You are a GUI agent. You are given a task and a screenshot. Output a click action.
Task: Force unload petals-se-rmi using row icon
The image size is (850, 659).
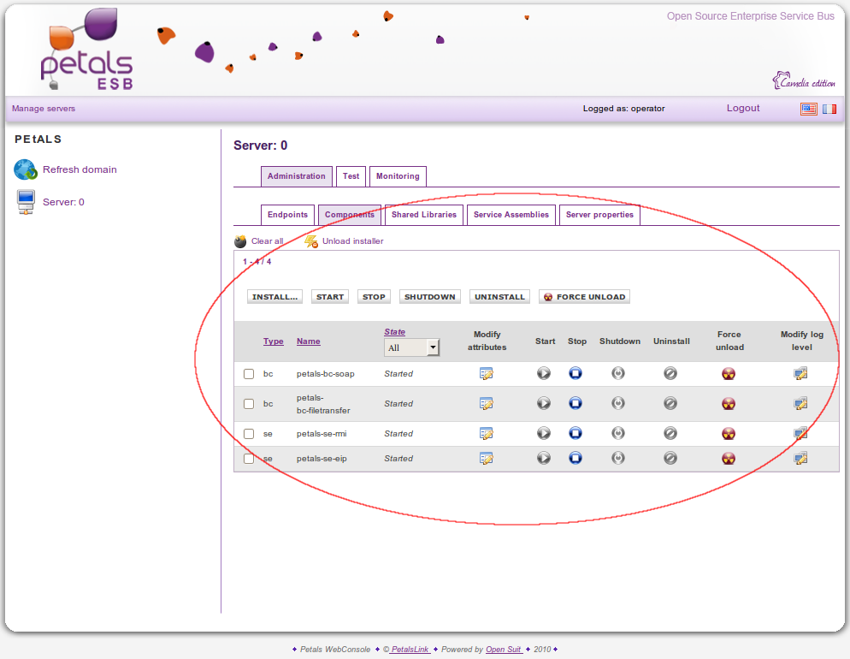click(729, 434)
